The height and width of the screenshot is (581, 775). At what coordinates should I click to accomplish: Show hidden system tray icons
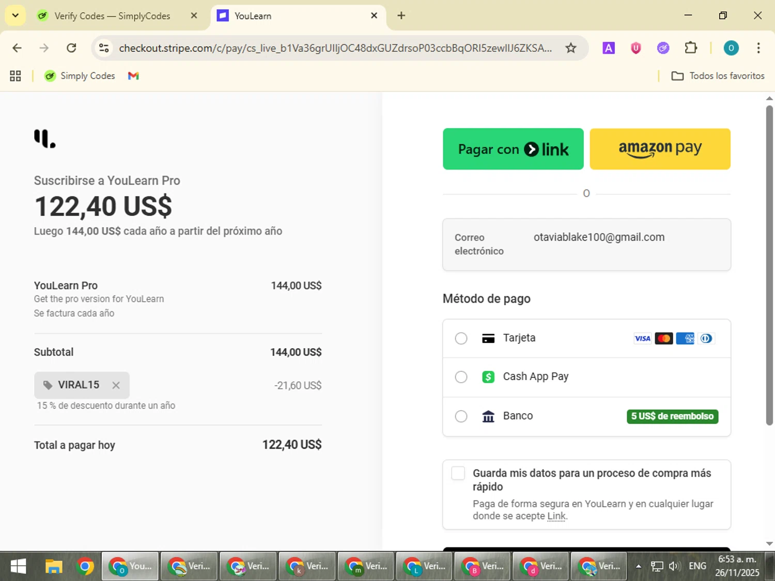(639, 567)
